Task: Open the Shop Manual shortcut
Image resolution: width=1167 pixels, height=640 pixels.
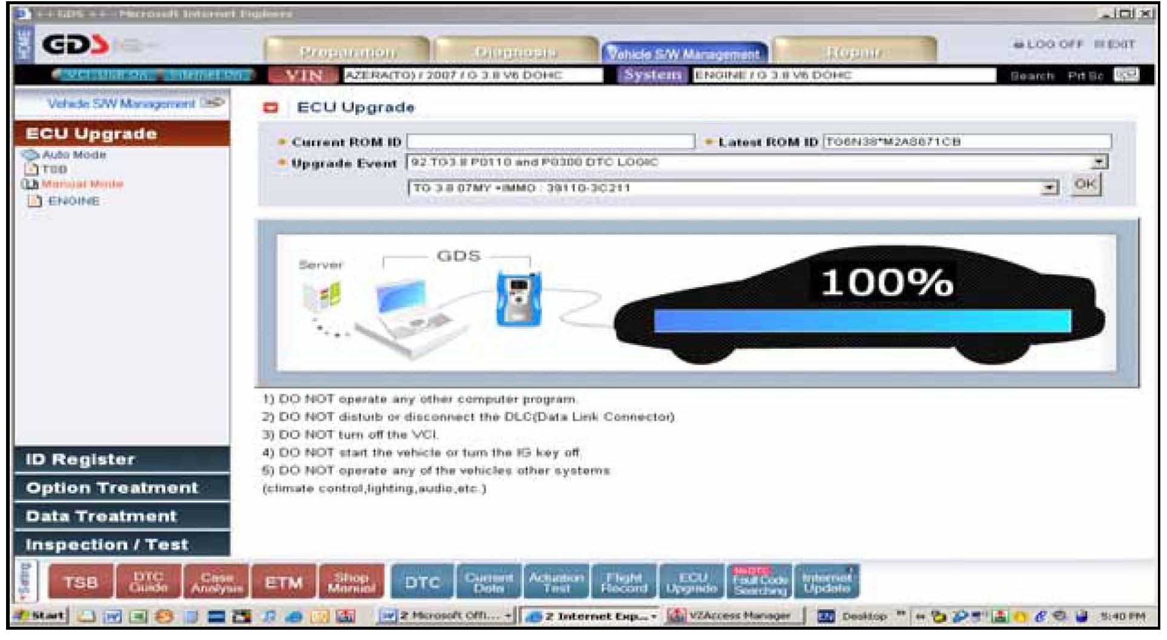Action: point(351,582)
